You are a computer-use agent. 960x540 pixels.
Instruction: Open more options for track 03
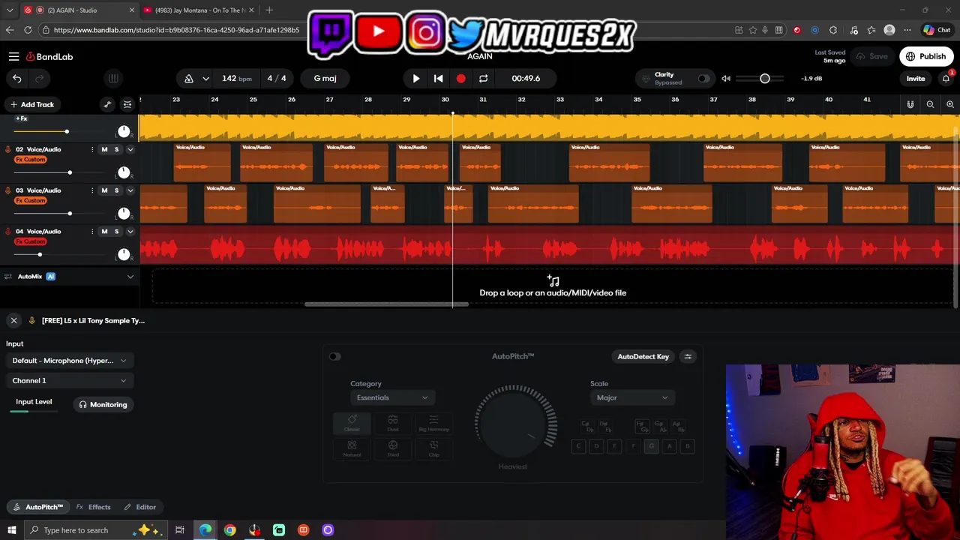92,190
